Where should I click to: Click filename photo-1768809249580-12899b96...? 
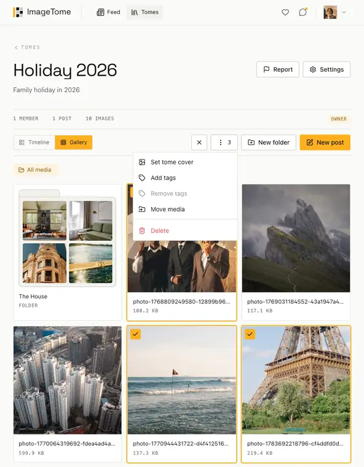coord(181,302)
